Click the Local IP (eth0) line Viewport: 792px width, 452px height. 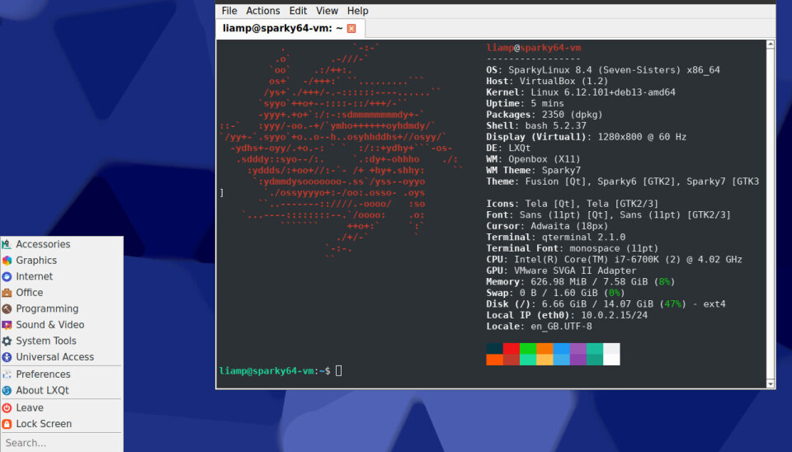[567, 314]
